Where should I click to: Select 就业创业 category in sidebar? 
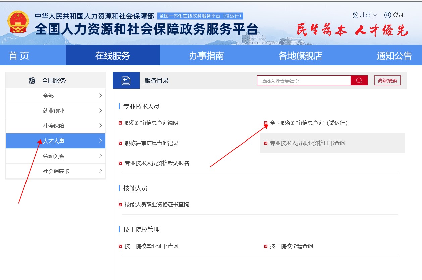[x=56, y=111]
